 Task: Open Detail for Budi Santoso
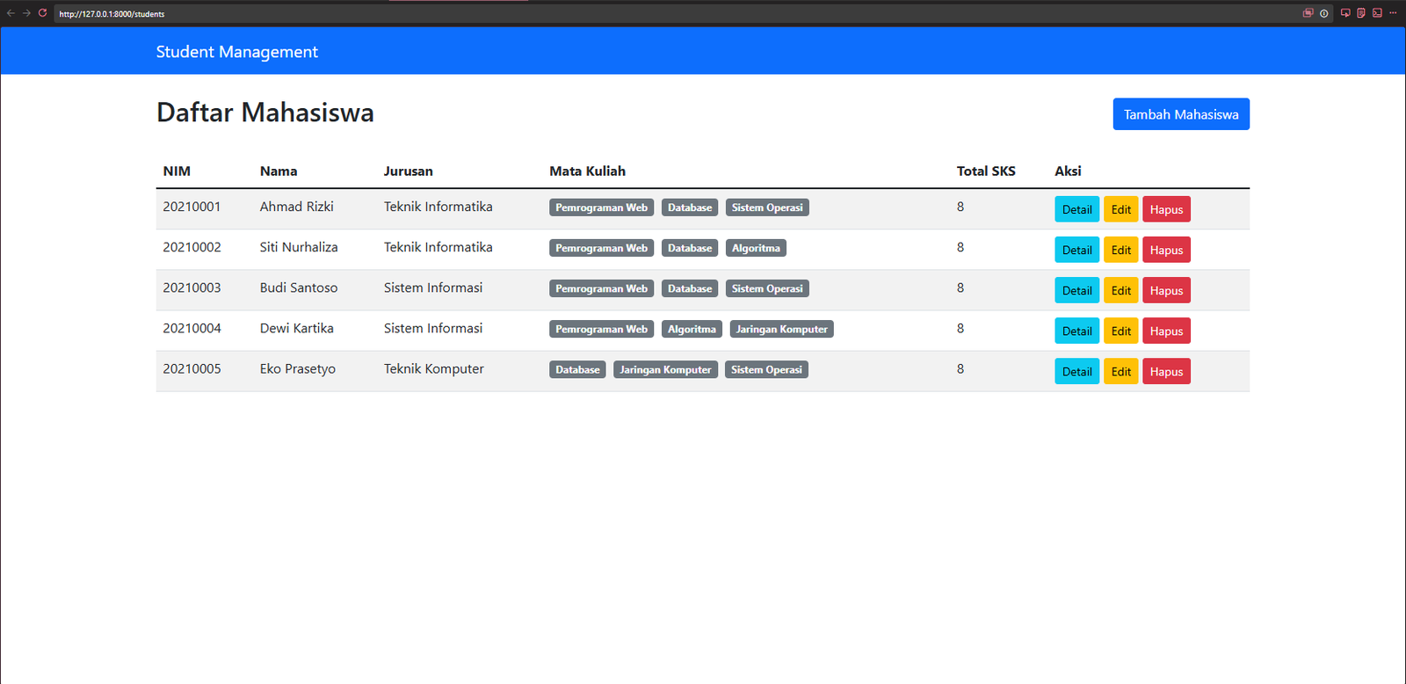coord(1076,290)
